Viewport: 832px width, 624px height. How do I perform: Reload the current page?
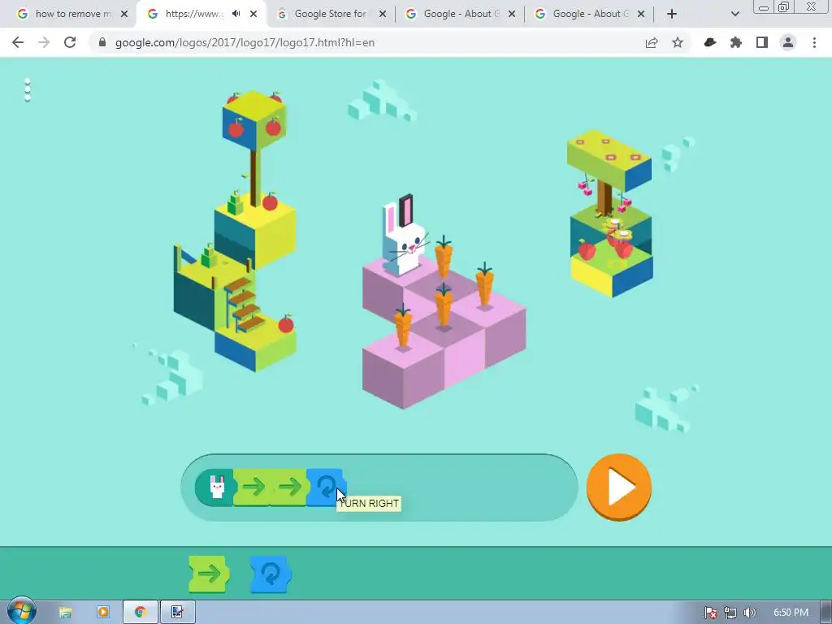click(70, 42)
